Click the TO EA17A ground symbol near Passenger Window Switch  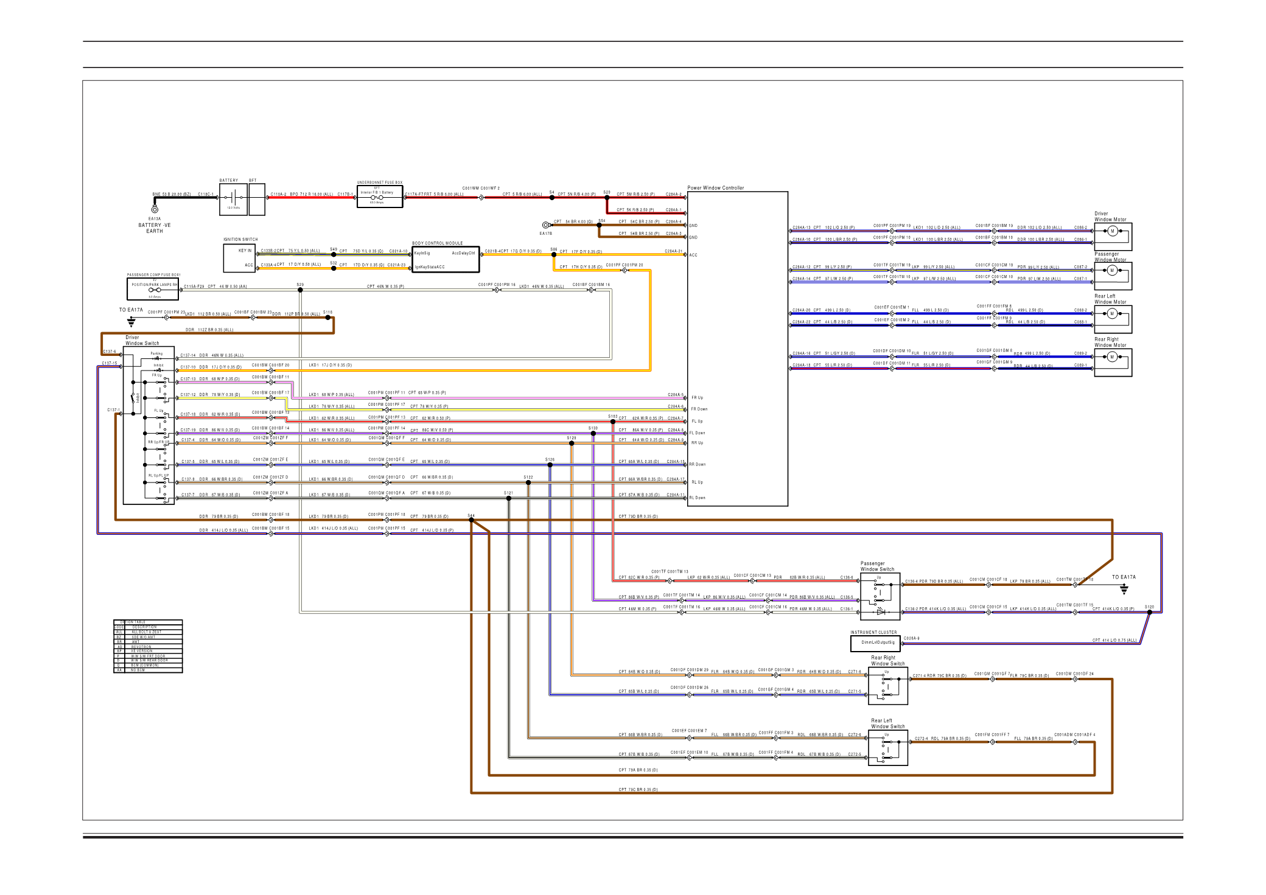point(1124,589)
